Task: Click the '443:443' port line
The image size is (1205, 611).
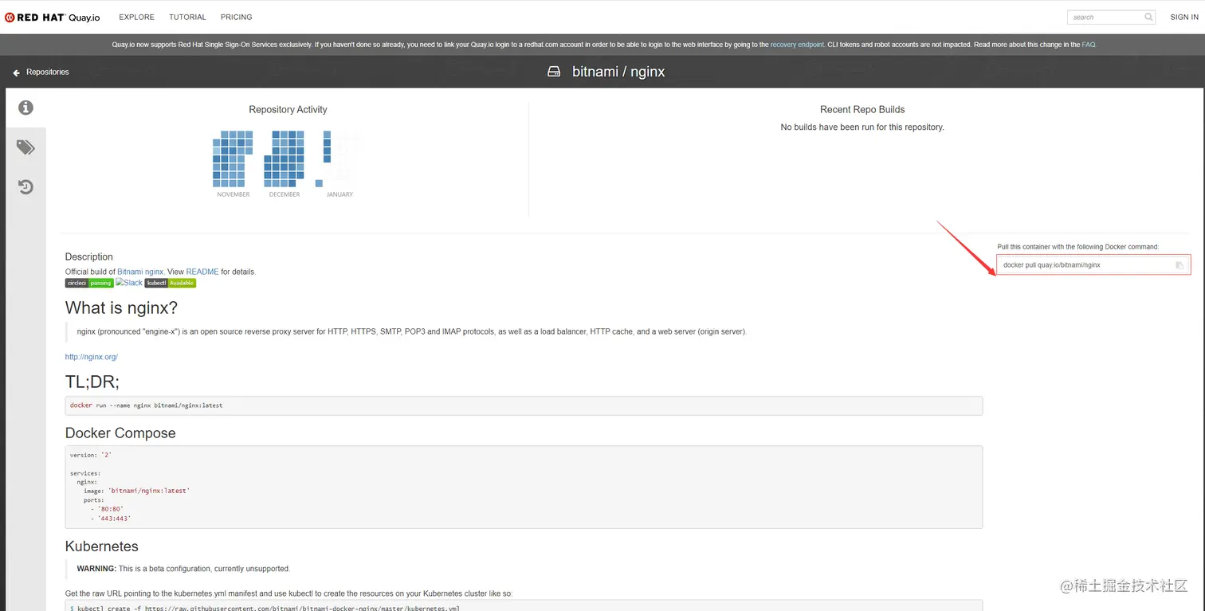Action: (x=110, y=519)
